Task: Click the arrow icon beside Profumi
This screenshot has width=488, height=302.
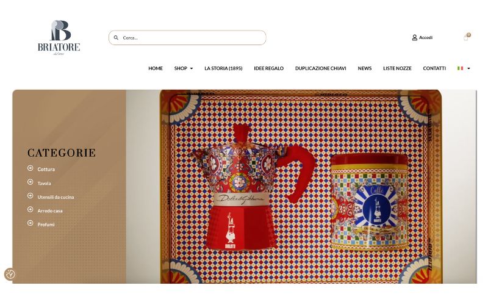Action: [30, 223]
